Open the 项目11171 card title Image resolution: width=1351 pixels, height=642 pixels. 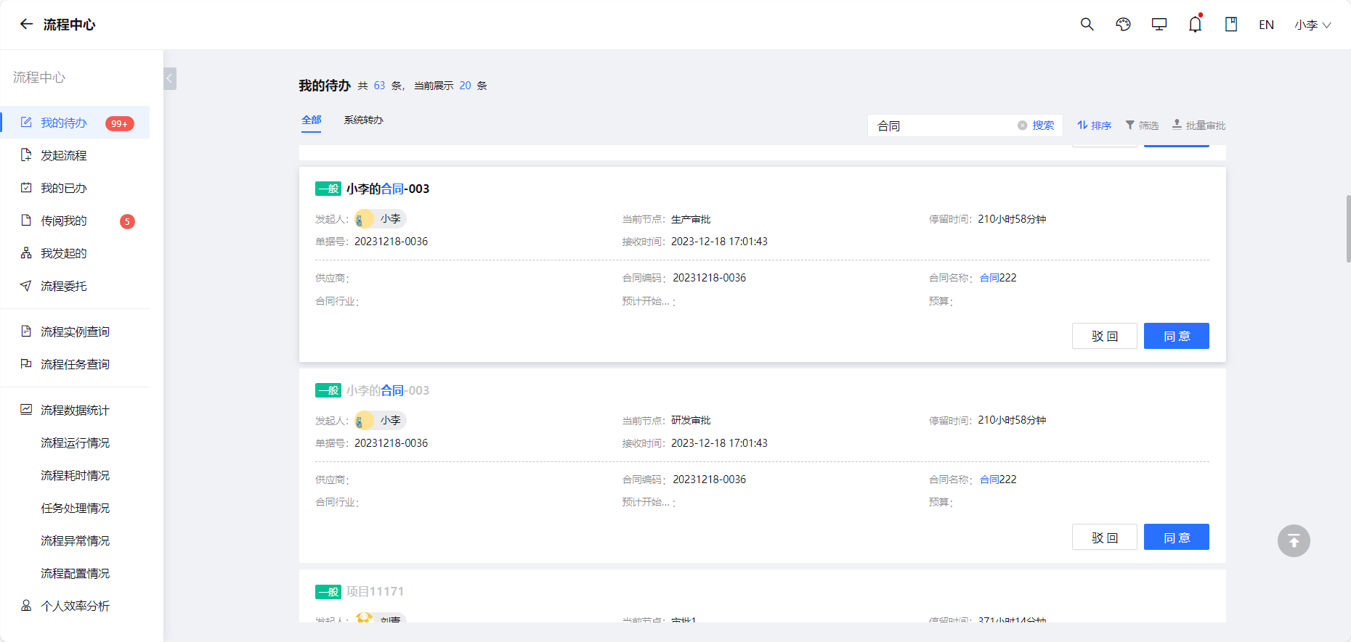point(375,591)
